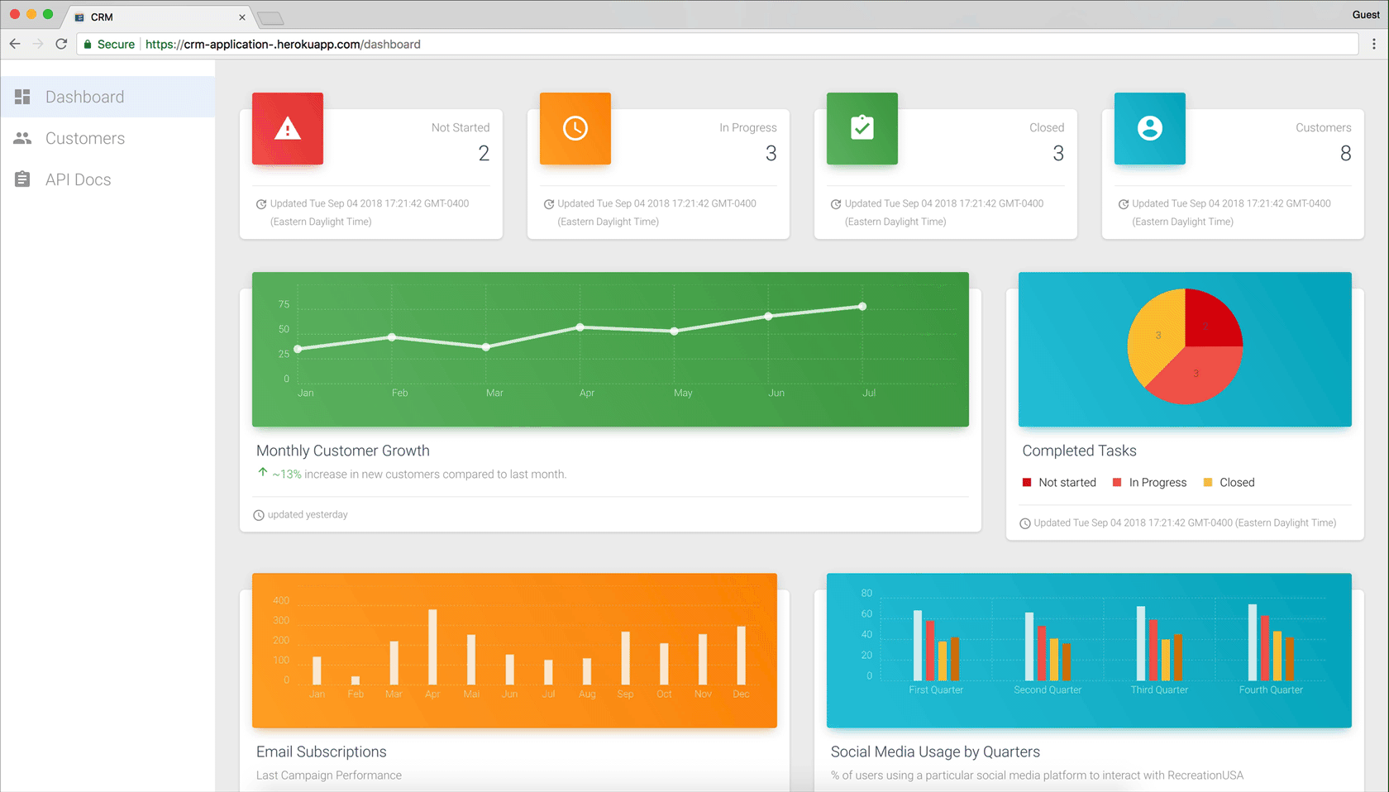The height and width of the screenshot is (792, 1389).
Task: Click the red warning triangle icon
Action: point(288,128)
